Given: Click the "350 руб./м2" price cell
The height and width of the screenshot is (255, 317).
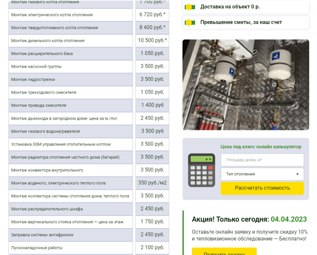Looking at the screenshot, I should pyautogui.click(x=152, y=183).
